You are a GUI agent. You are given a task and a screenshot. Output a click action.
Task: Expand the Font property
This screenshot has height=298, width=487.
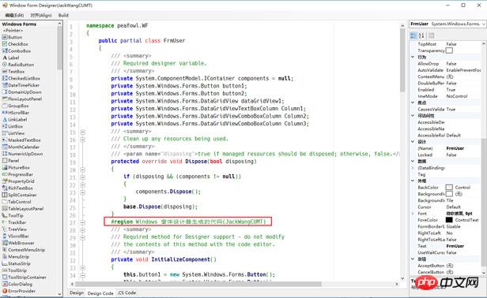click(413, 214)
